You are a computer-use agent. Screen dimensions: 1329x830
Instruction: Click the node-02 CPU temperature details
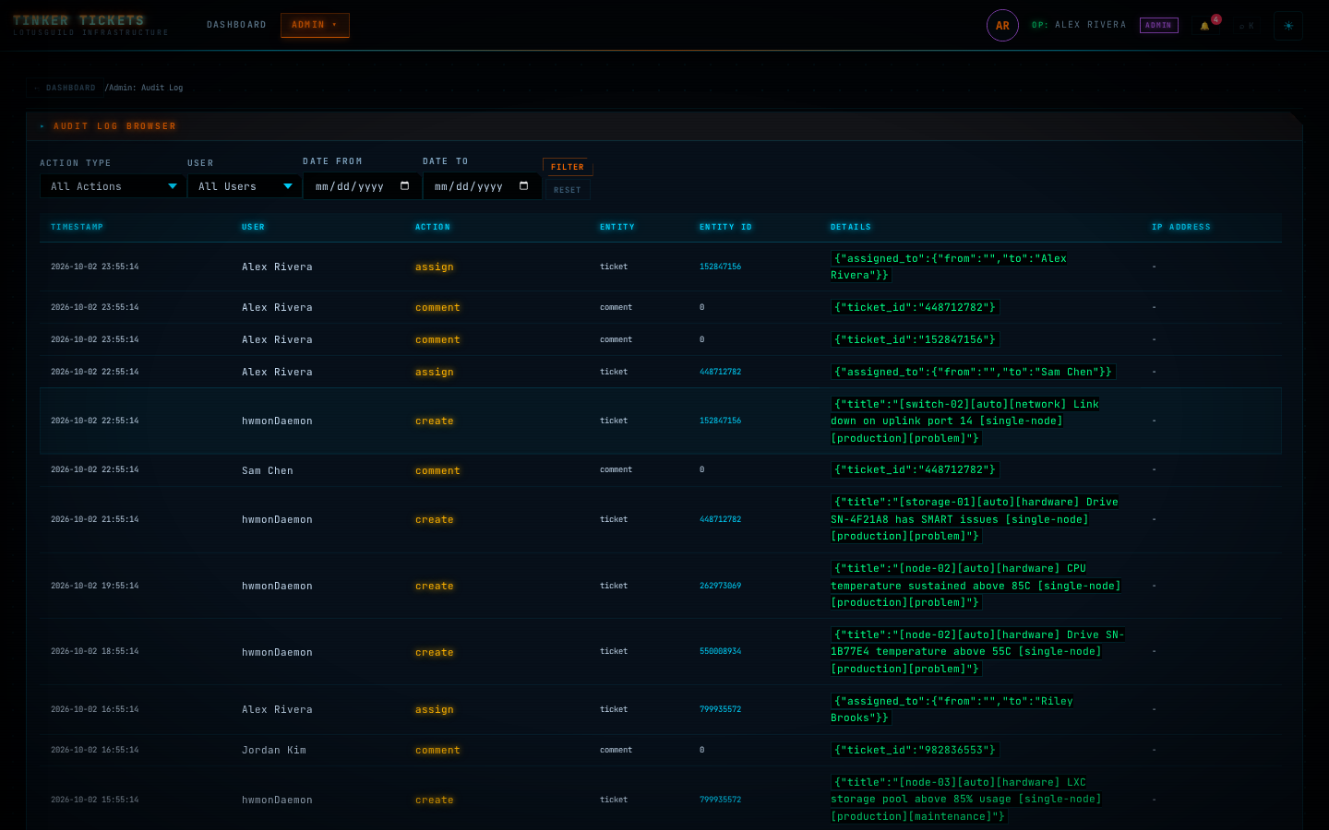click(976, 586)
